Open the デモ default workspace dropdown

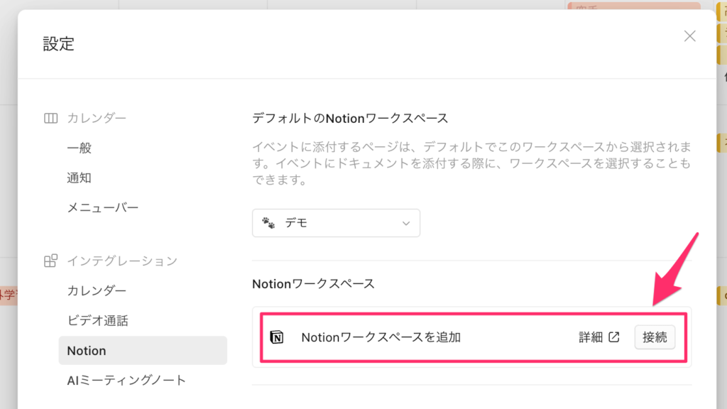[x=336, y=223]
